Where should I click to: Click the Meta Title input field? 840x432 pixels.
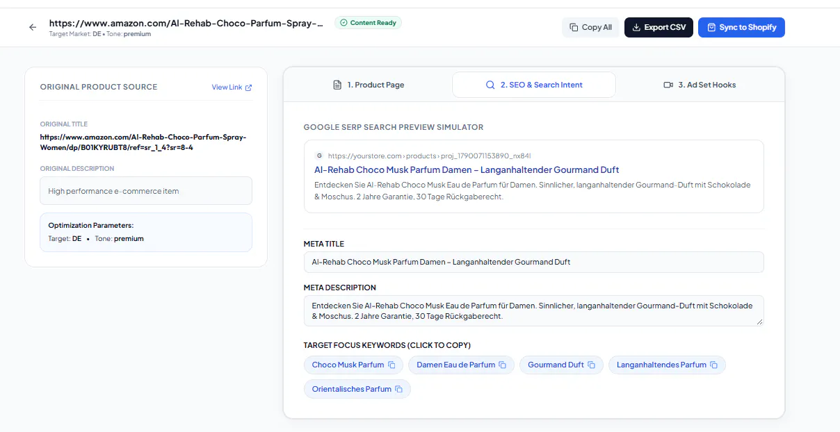click(534, 262)
